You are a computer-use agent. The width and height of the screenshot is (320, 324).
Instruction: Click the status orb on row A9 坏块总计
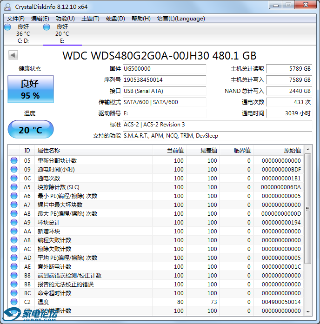tap(14, 222)
